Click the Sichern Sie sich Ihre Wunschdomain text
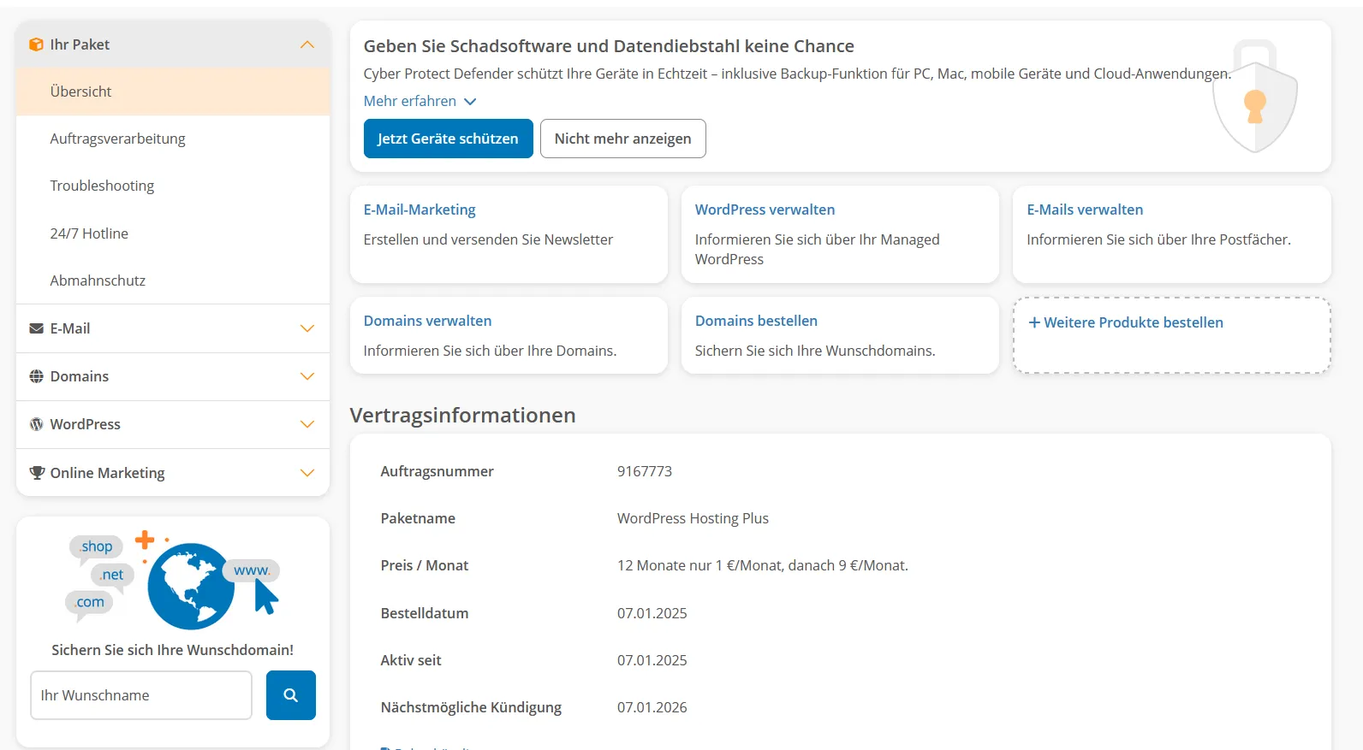This screenshot has width=1363, height=750. click(x=172, y=650)
